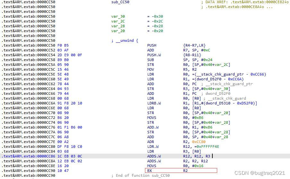
Task: Select the ADD R1, PC instruction
Action: pos(172,94)
